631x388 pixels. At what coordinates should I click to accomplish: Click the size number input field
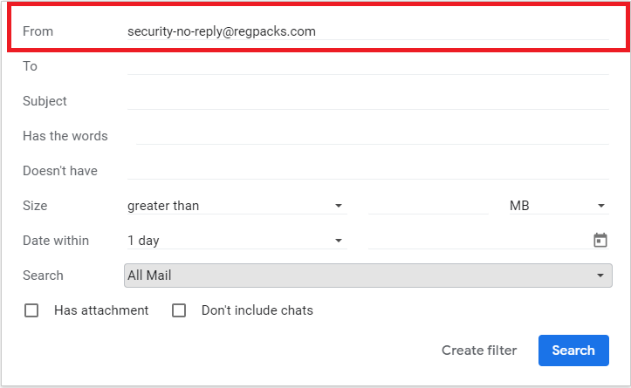[x=429, y=206]
